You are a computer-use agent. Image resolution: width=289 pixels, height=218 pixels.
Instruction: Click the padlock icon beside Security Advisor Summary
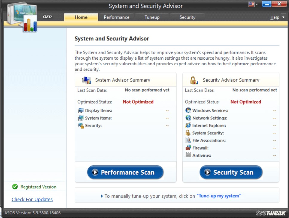click(193, 80)
